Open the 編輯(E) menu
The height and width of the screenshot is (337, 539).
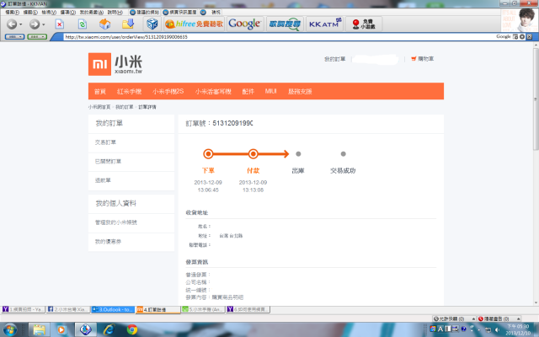[x=30, y=12]
